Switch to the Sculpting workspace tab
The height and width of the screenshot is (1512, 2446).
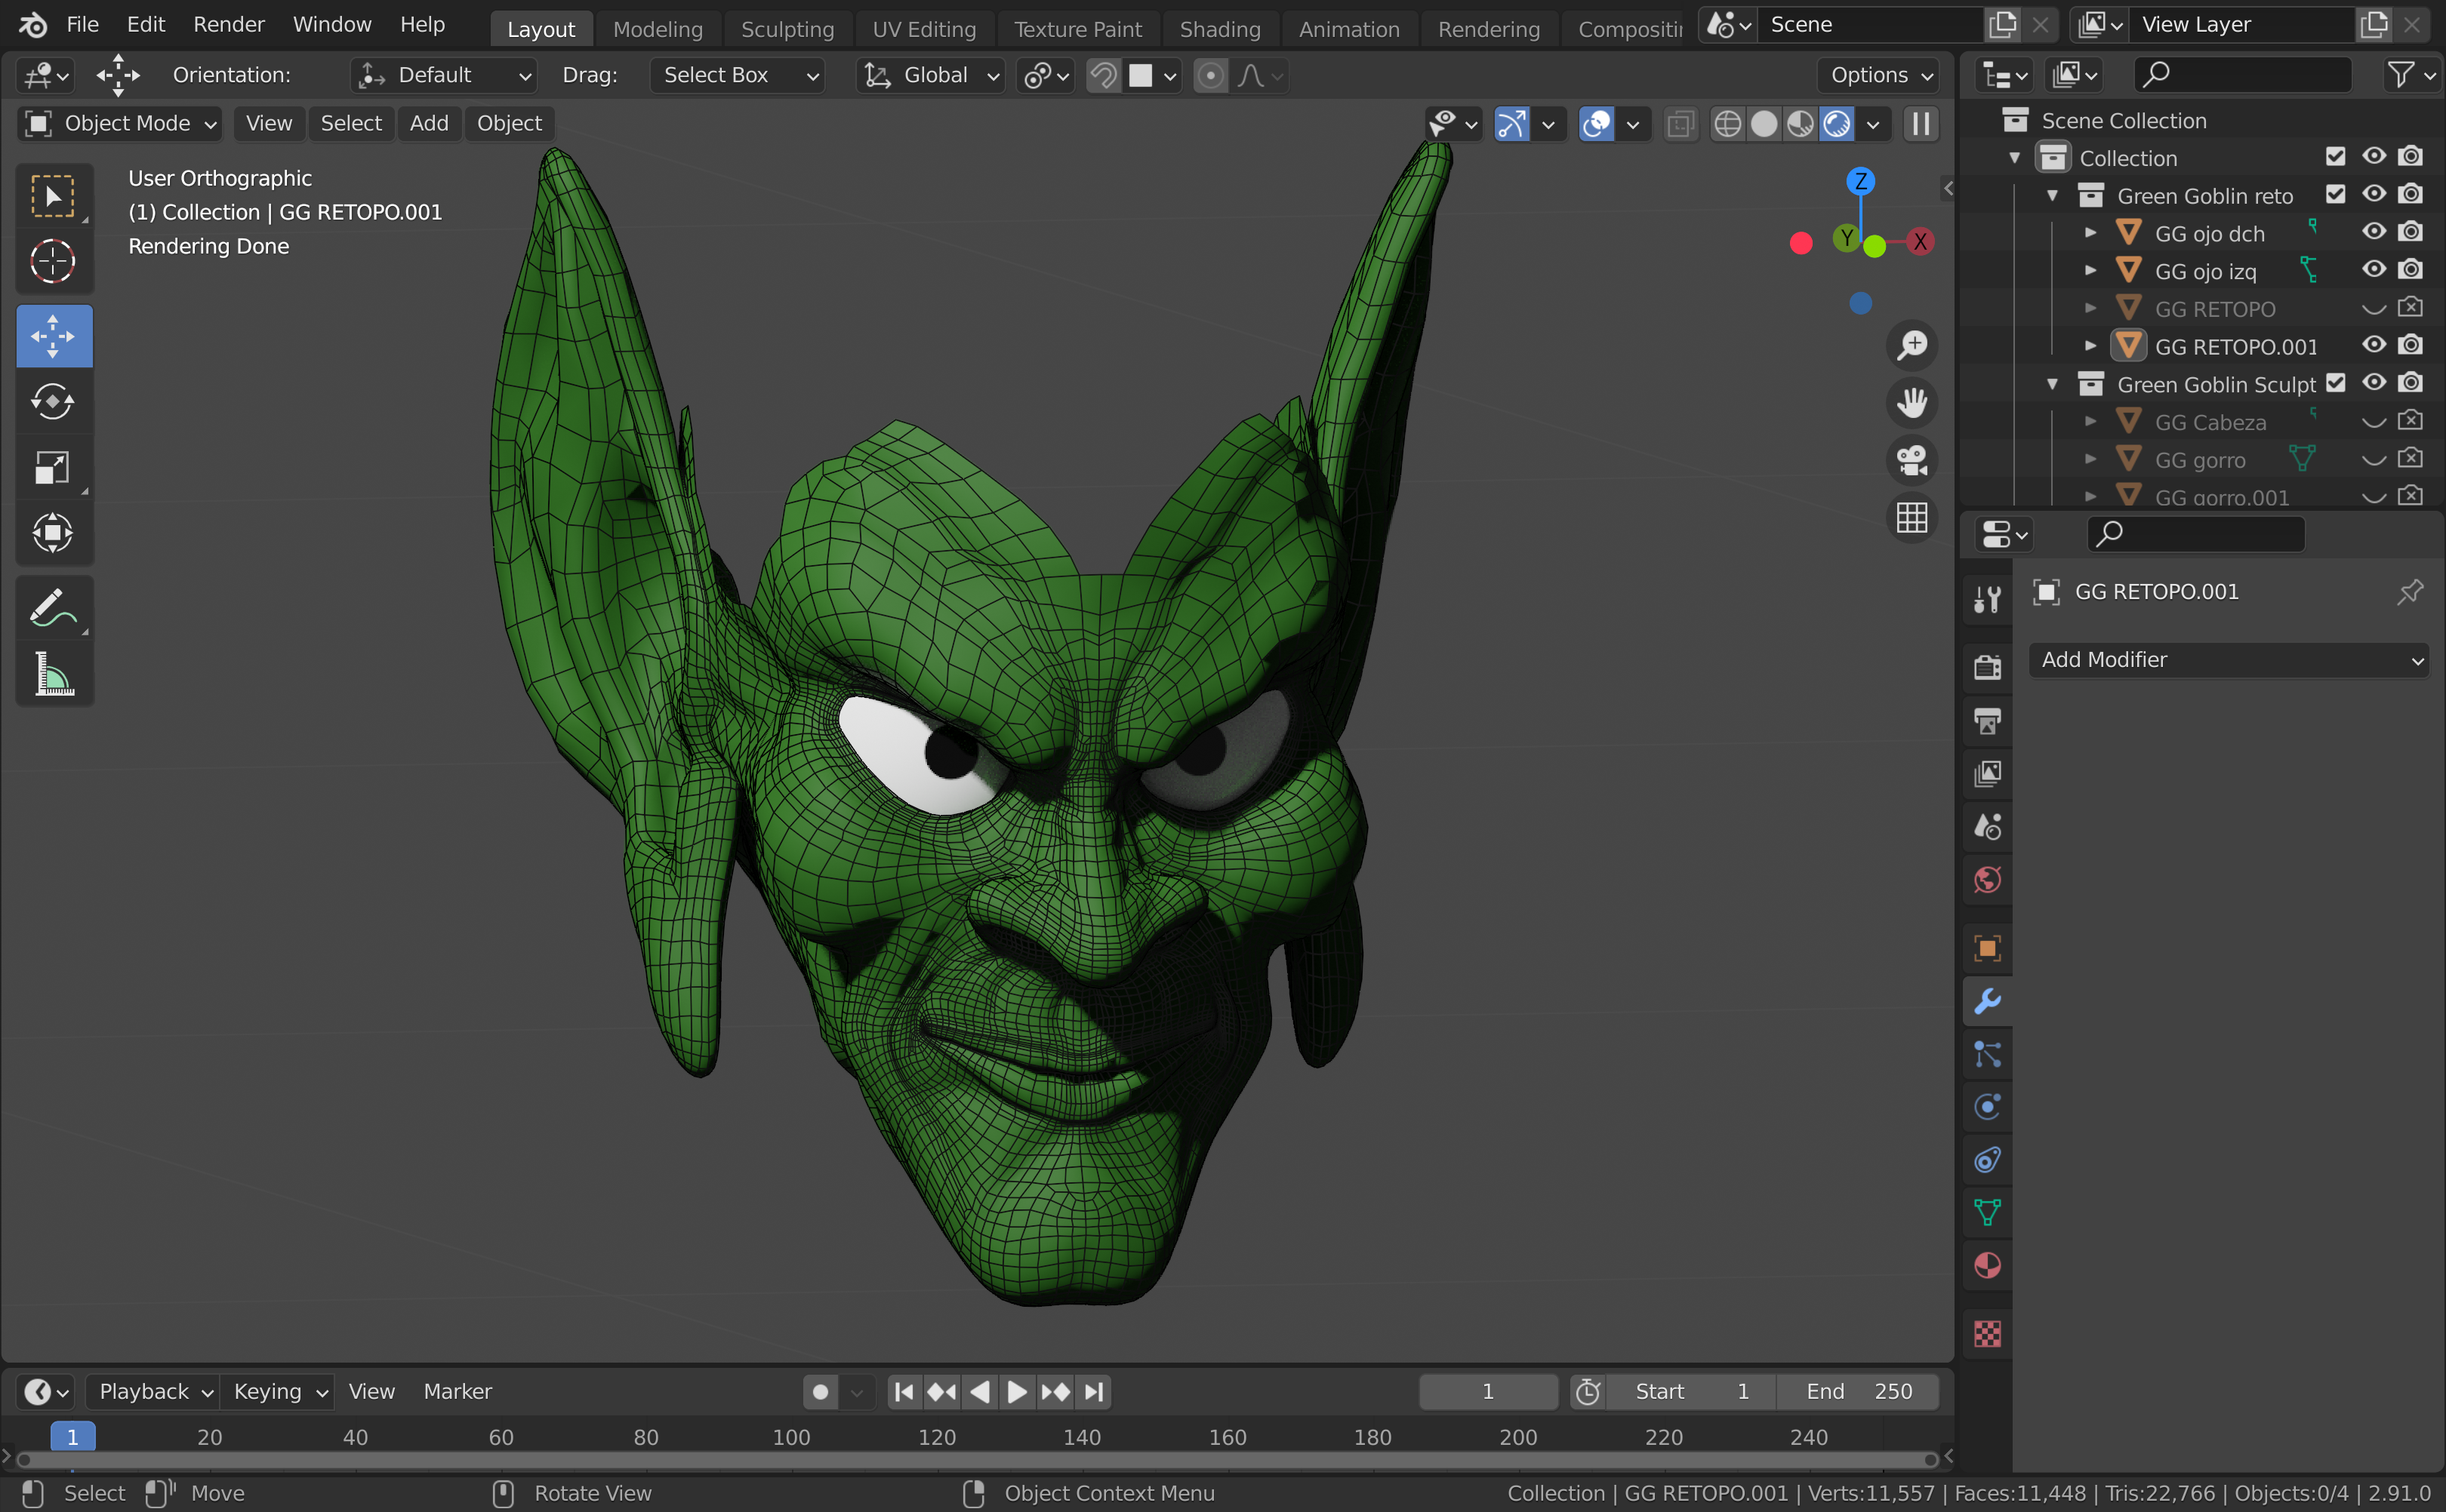(x=787, y=29)
